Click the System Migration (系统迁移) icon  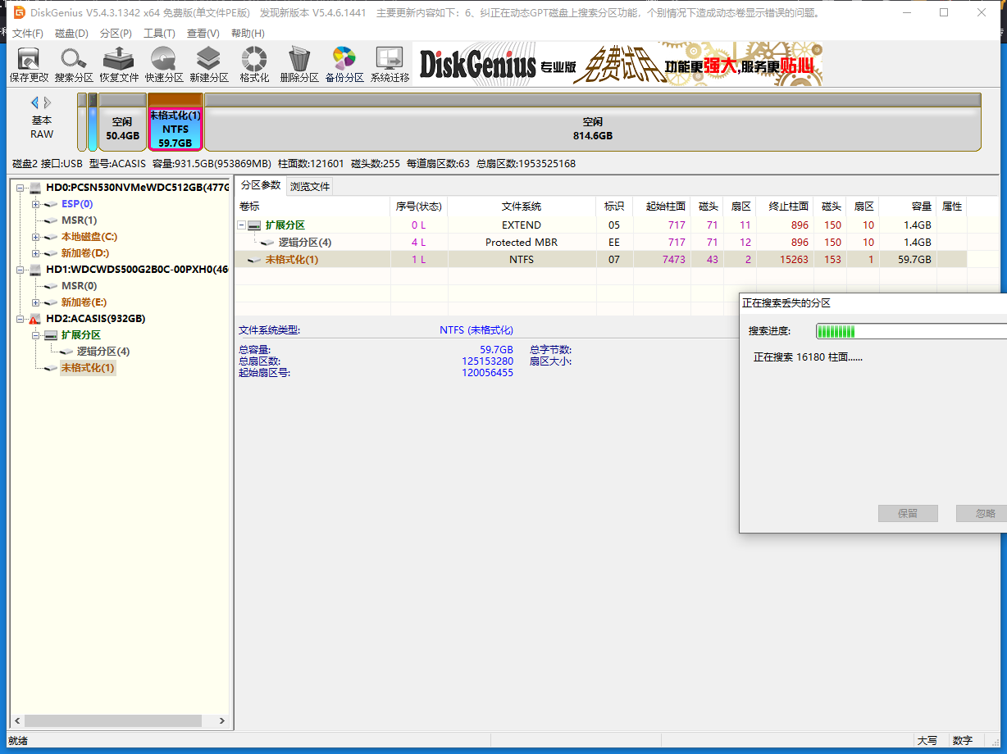coord(390,65)
